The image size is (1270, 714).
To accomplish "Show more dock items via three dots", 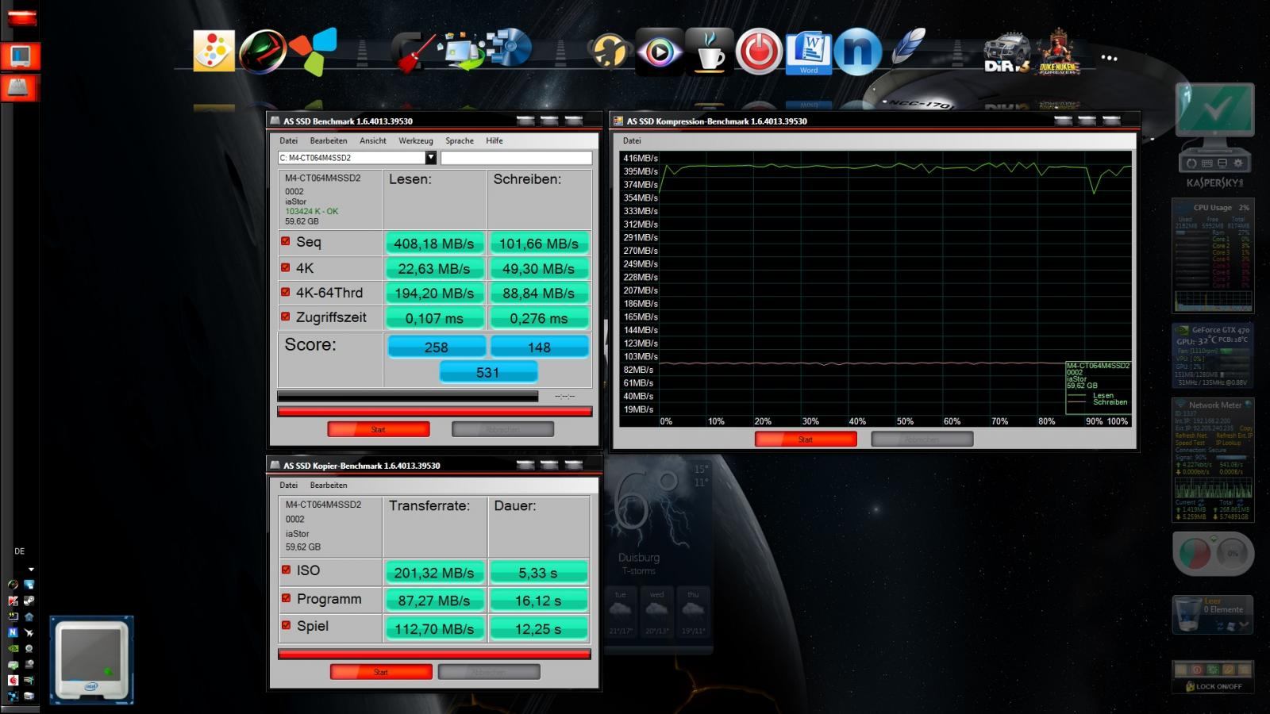I will tap(1110, 58).
